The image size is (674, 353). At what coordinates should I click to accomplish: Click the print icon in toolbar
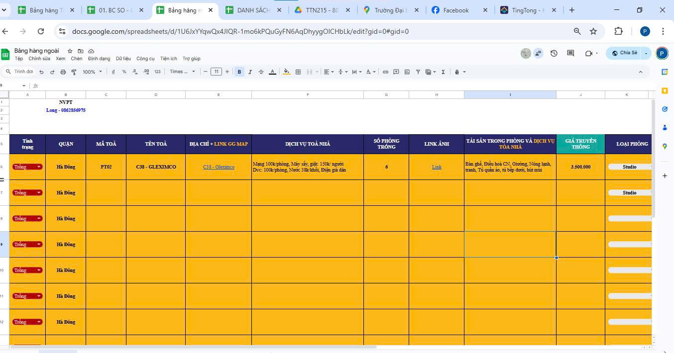63,72
